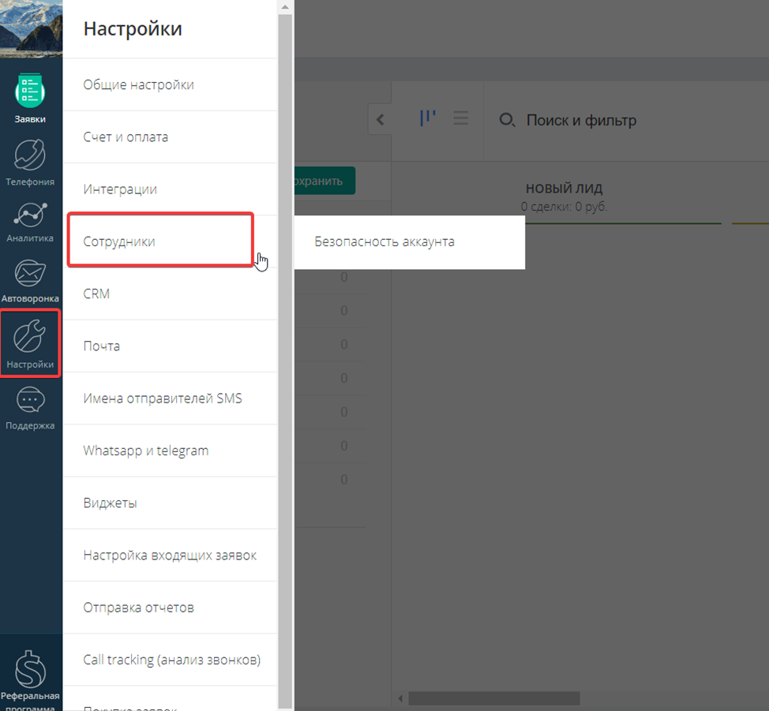Screen dimensions: 769x711
Task: Click the НОВЫЙ ЛИД column header
Action: coord(564,189)
